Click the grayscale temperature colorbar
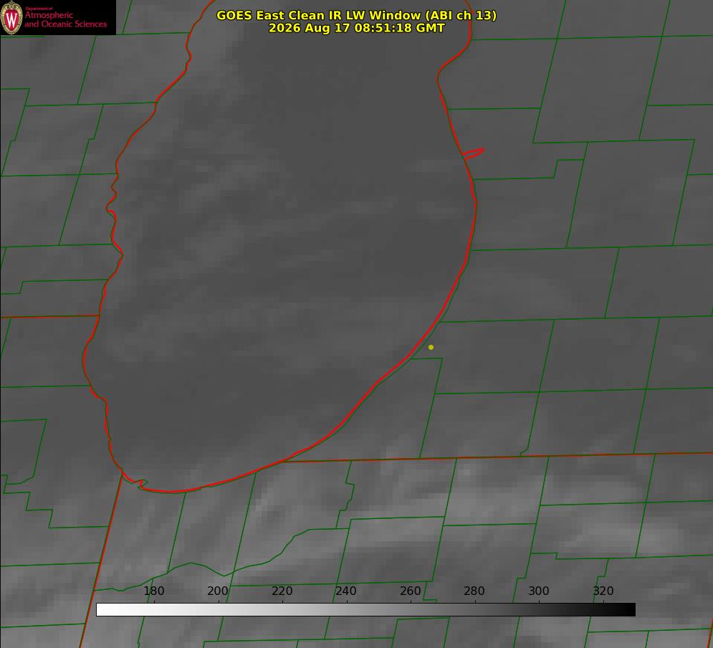 click(365, 609)
